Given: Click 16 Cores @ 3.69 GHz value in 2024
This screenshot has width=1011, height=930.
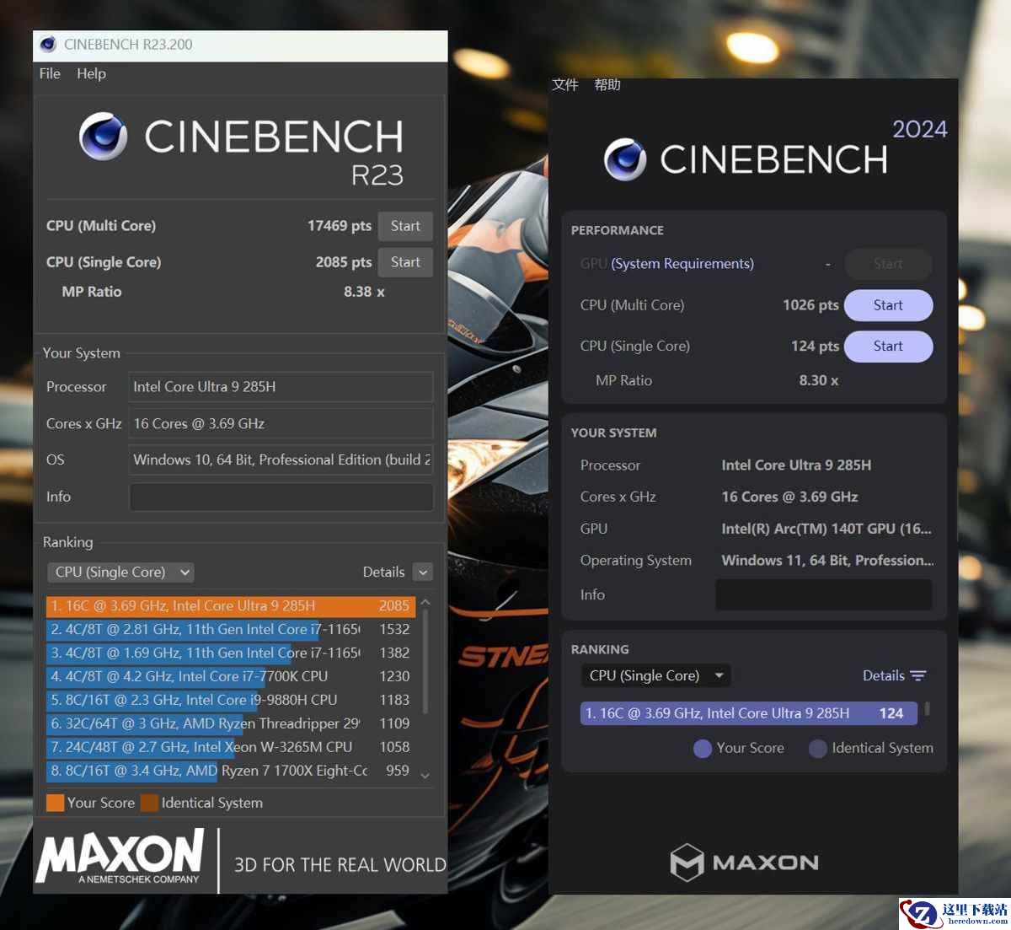Looking at the screenshot, I should point(789,497).
